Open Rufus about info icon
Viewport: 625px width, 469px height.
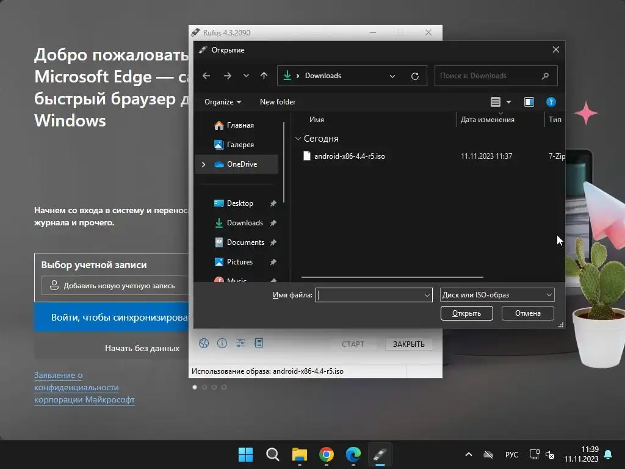222,343
